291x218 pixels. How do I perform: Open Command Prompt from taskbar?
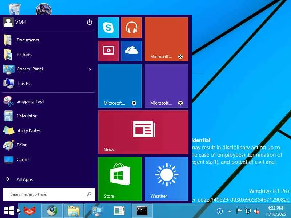pyautogui.click(x=142, y=211)
